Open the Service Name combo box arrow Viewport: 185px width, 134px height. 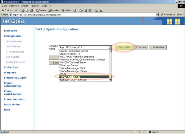point(110,47)
